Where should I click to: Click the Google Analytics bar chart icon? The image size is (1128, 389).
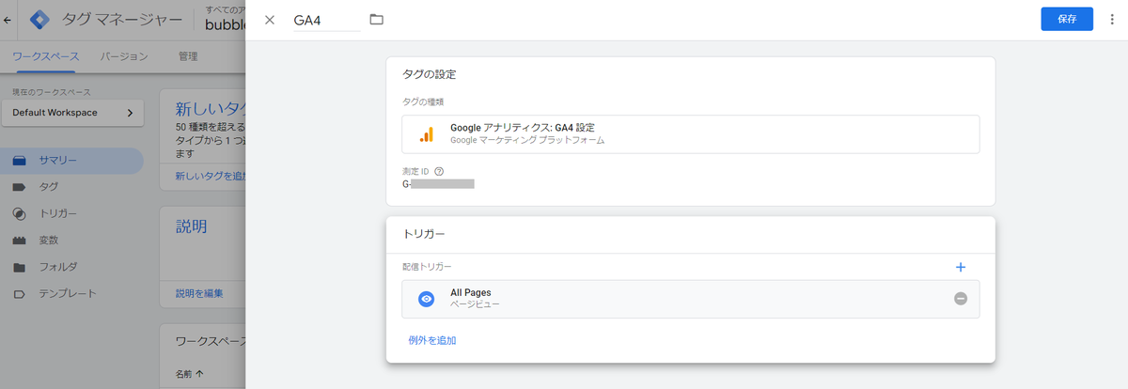point(426,134)
